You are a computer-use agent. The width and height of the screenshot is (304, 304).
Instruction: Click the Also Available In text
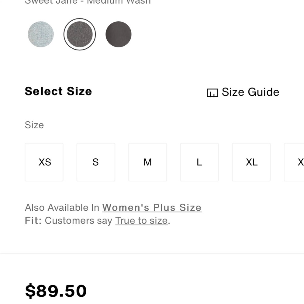[x=62, y=208]
